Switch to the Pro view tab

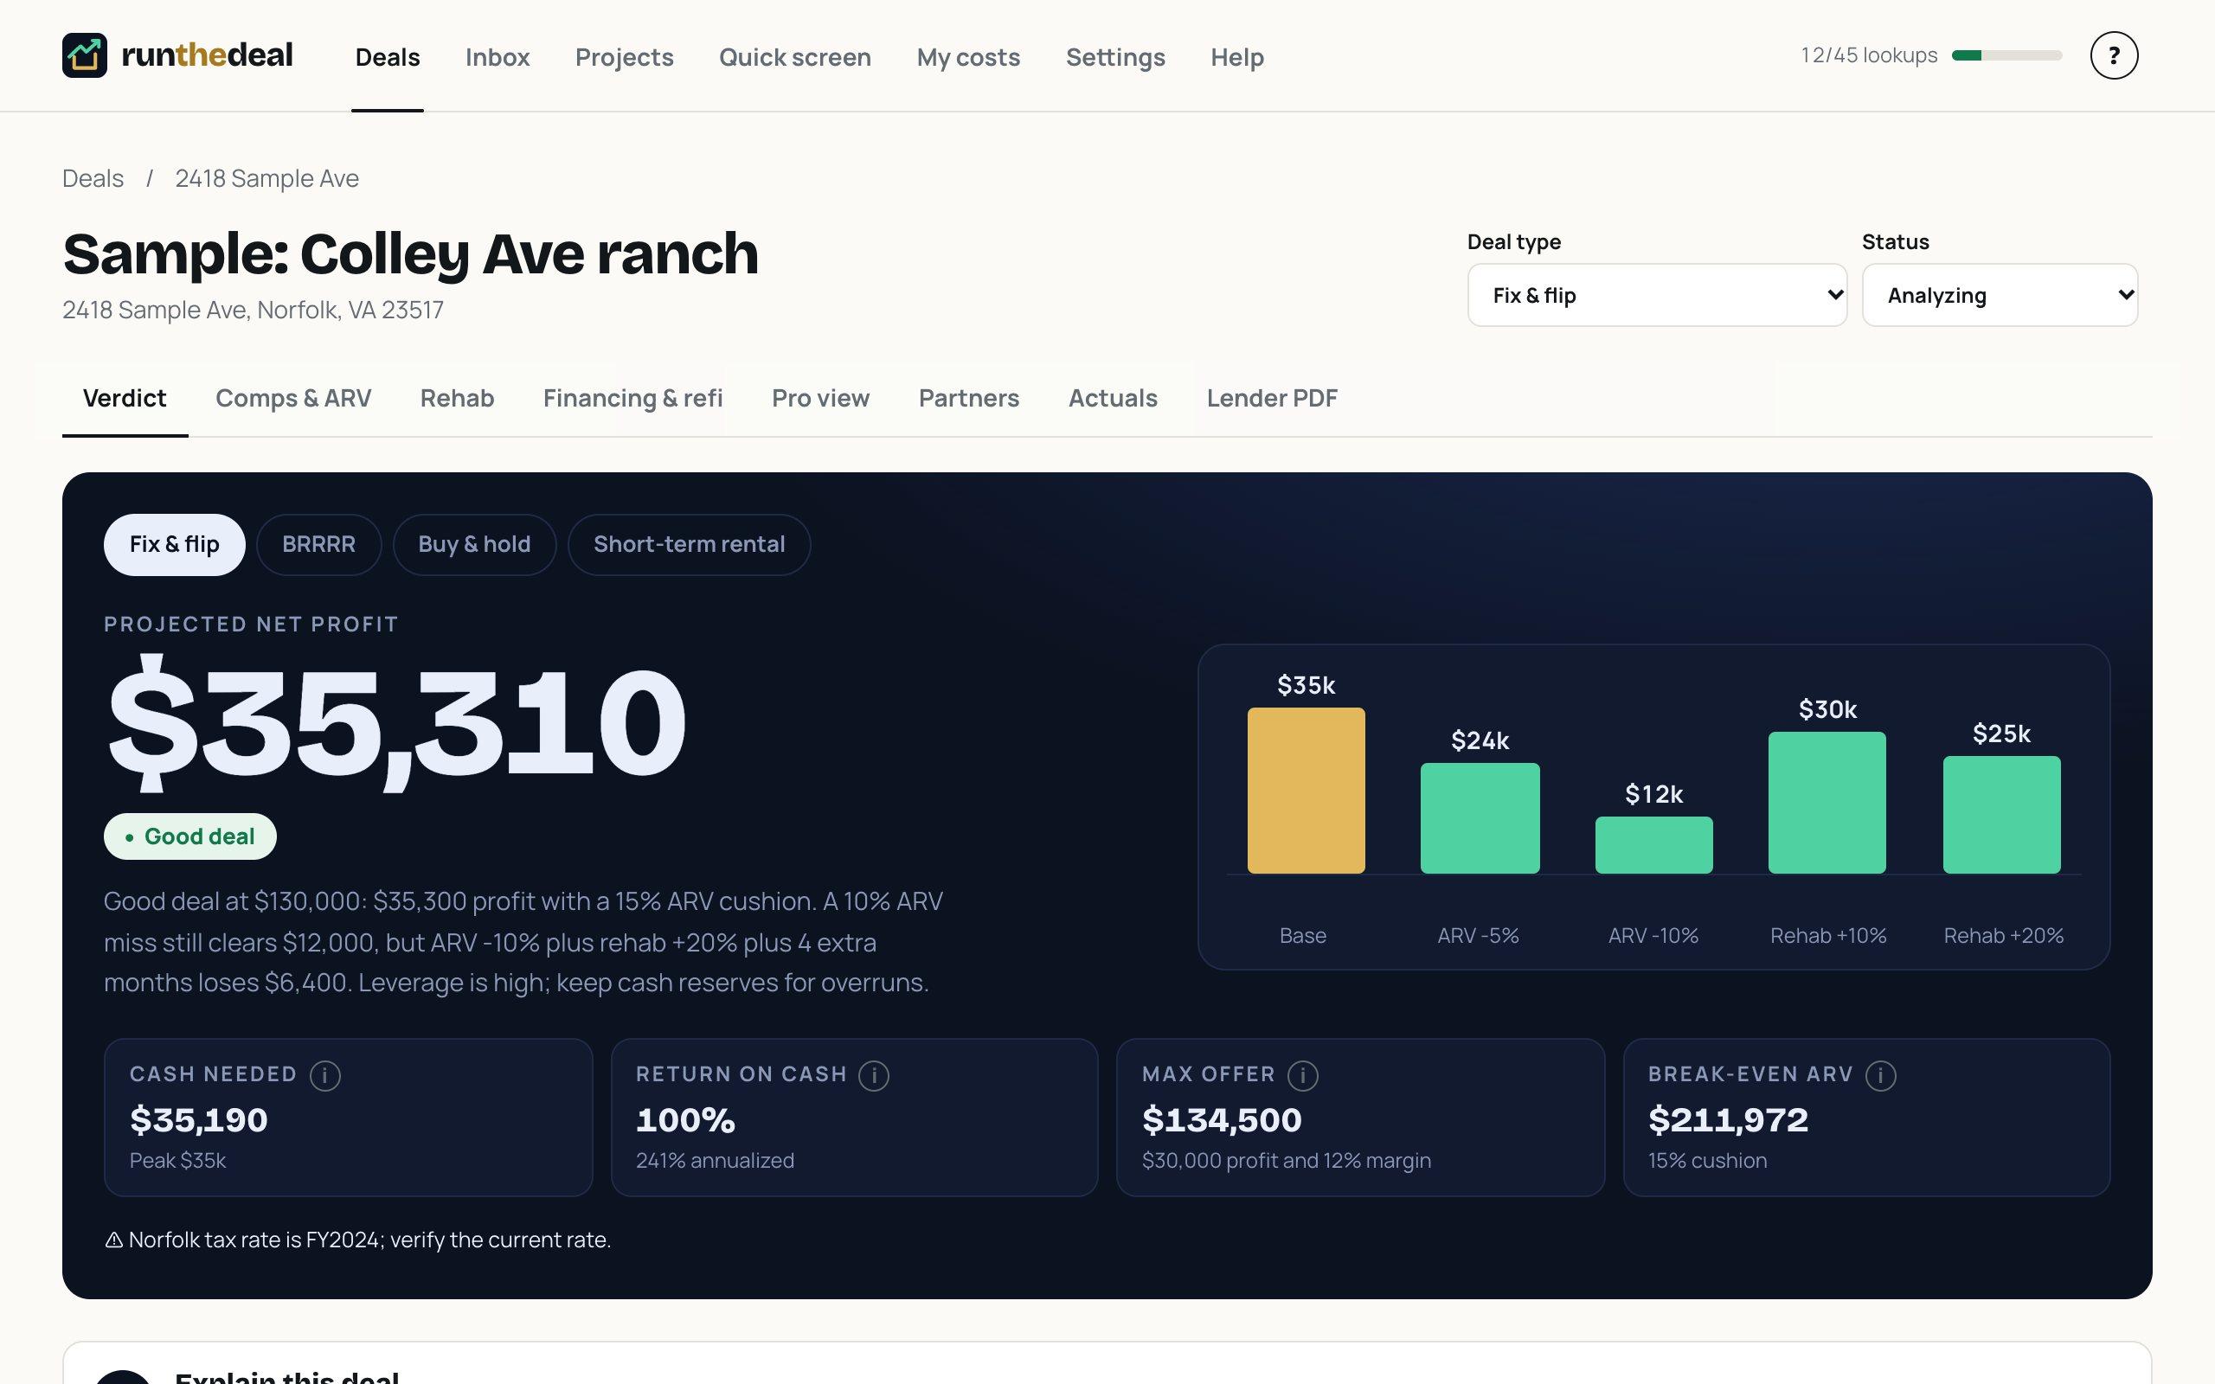point(820,398)
